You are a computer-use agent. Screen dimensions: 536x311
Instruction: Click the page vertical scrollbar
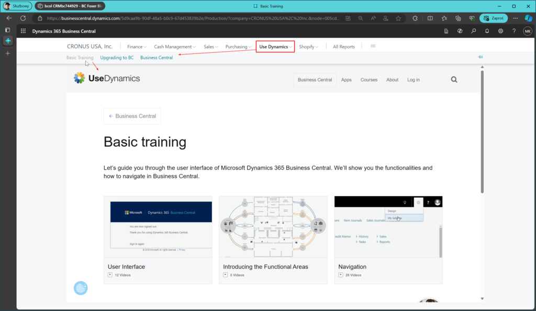tap(482, 131)
